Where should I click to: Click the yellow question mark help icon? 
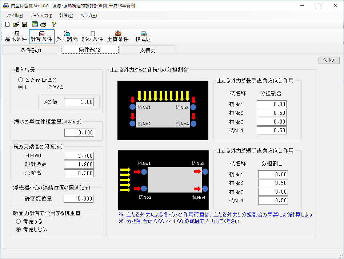(54, 24)
